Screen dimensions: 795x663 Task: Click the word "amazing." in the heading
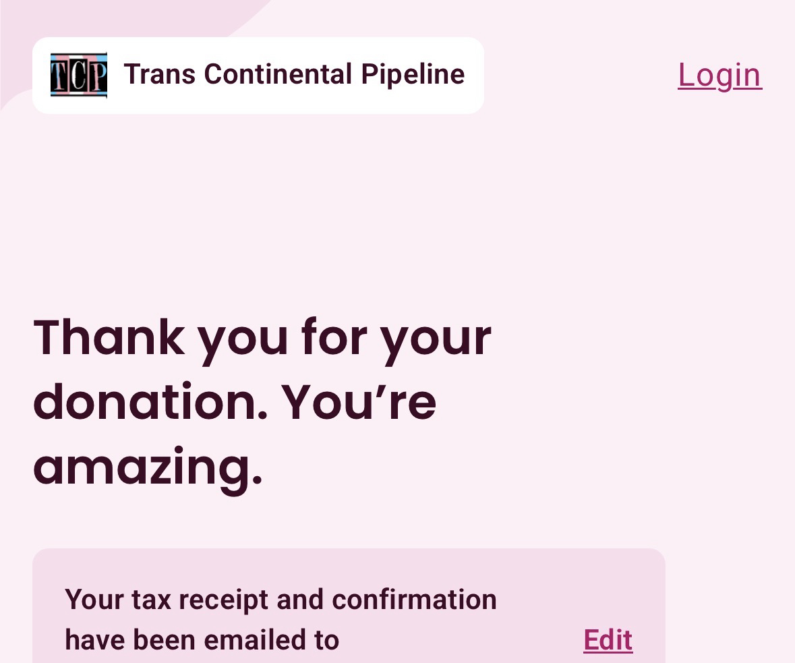(148, 466)
